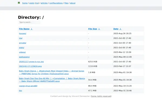Sort by File Name arrow
The height and width of the screenshot is (101, 162).
32,29
